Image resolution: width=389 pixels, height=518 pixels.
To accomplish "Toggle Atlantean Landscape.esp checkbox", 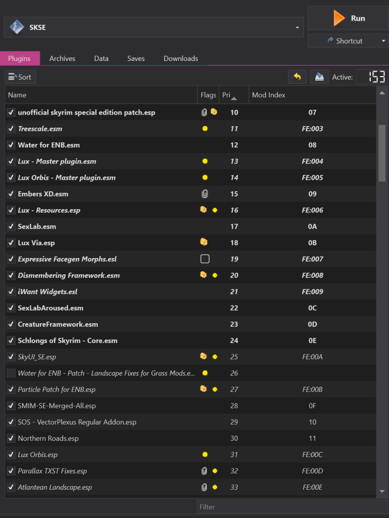I will click(x=11, y=487).
